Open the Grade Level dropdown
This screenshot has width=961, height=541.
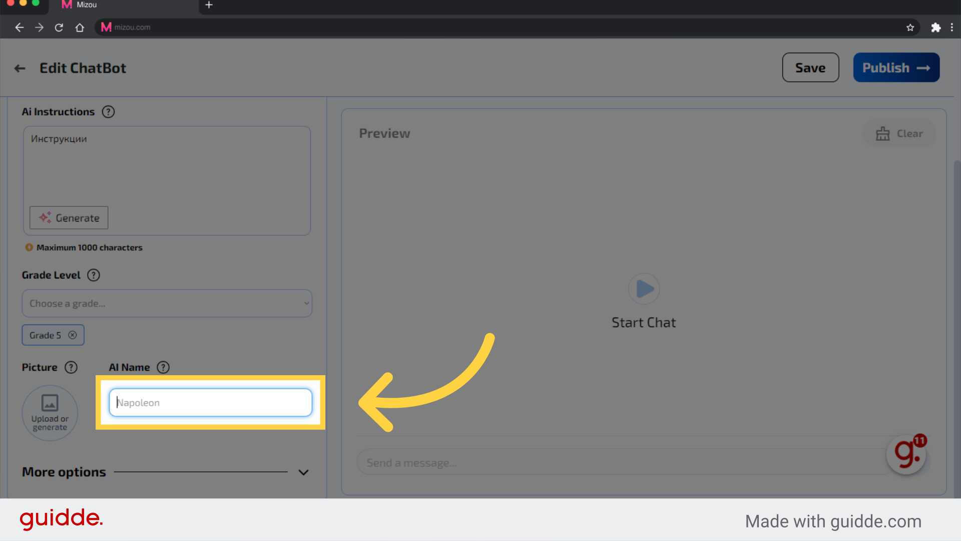[x=166, y=303]
